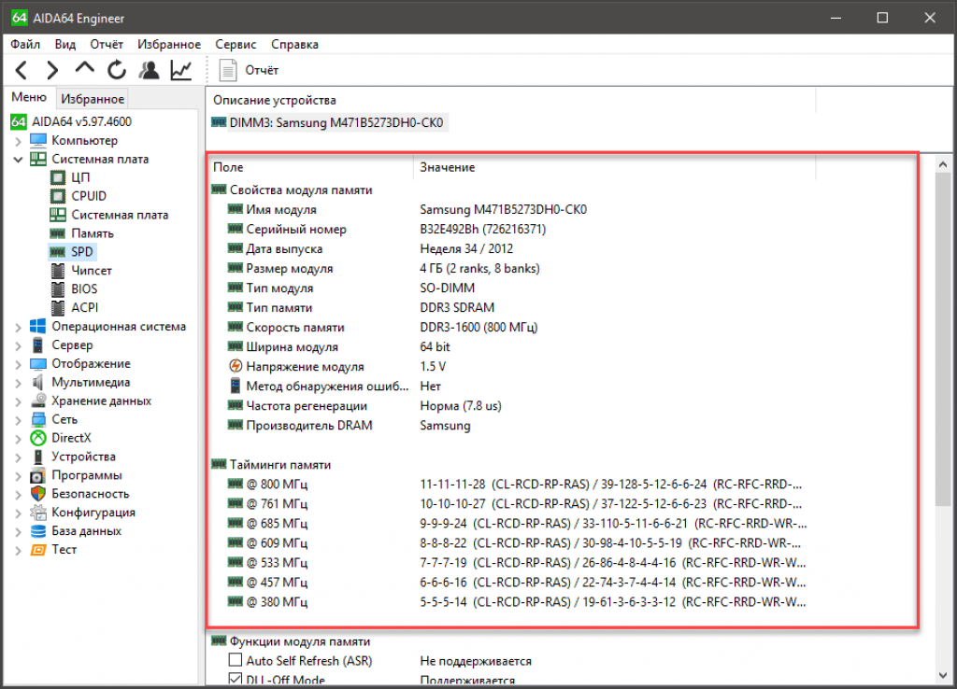Click the База данных icon
The image size is (957, 689).
pos(38,531)
